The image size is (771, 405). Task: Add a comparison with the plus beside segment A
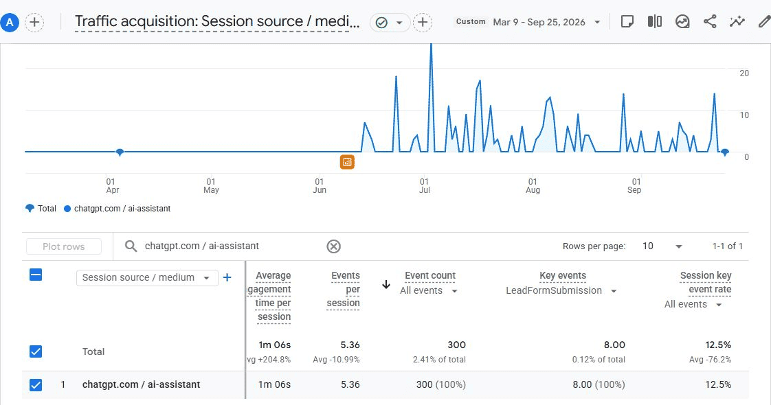pos(34,22)
